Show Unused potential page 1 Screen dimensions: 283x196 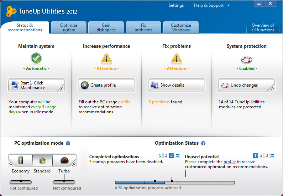pyautogui.click(x=255, y=155)
